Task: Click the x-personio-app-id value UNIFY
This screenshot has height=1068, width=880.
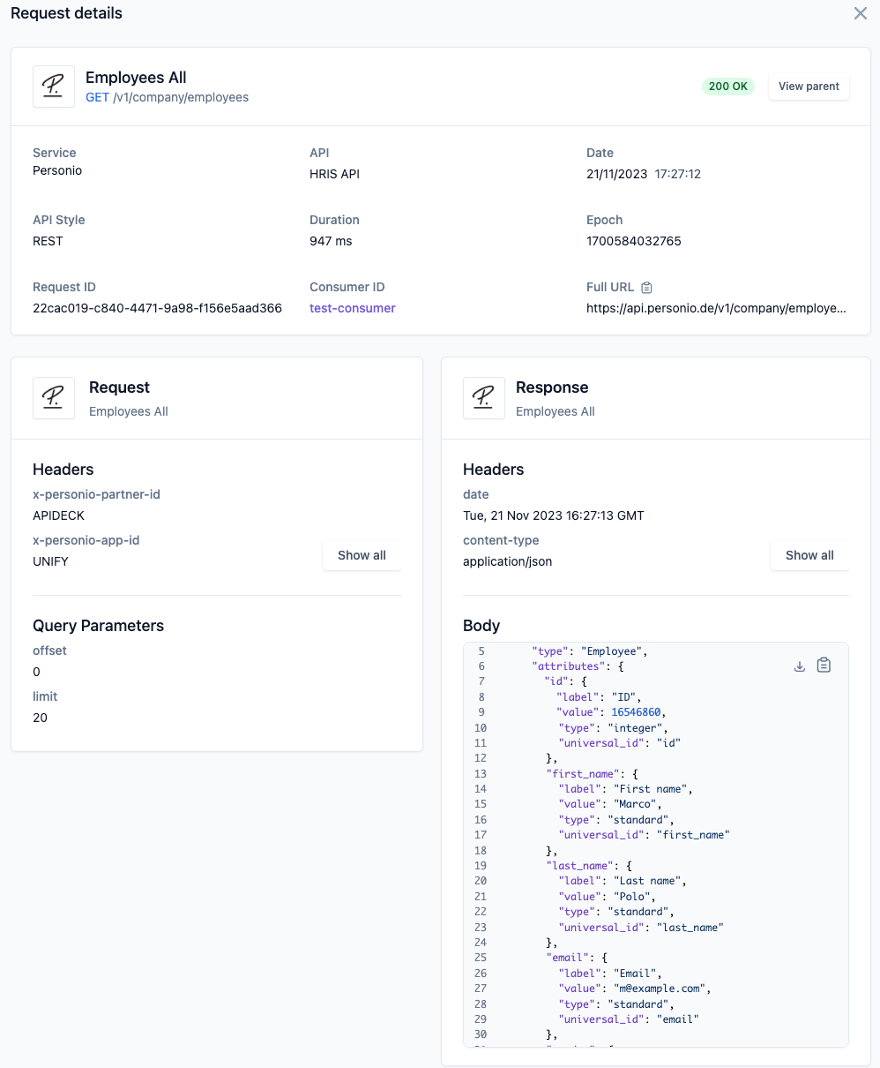Action: pos(50,561)
